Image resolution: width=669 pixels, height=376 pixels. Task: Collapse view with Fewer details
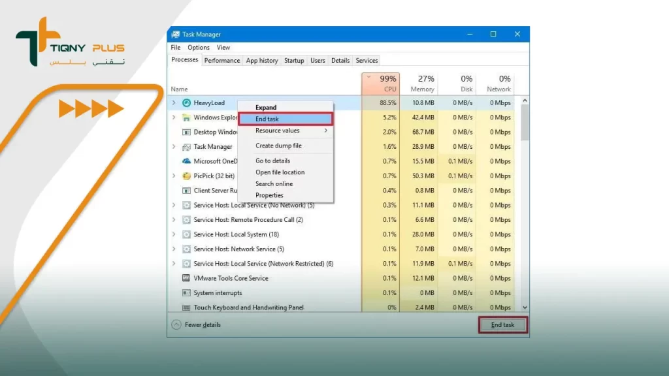pos(196,325)
